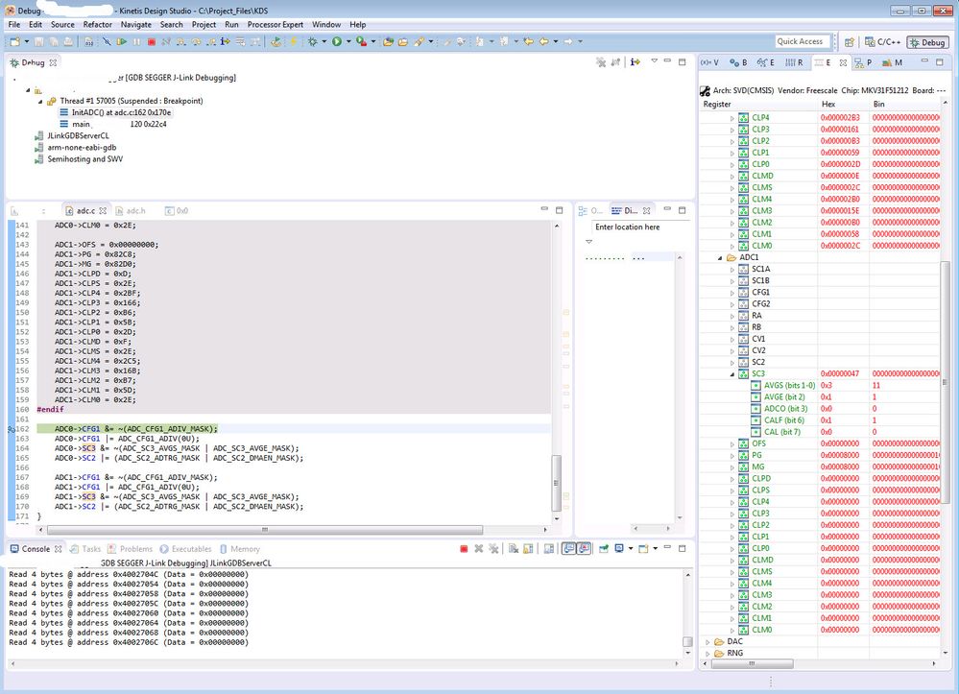Image resolution: width=959 pixels, height=694 pixels.
Task: Click the Display Selected Console icon
Action: (619, 549)
